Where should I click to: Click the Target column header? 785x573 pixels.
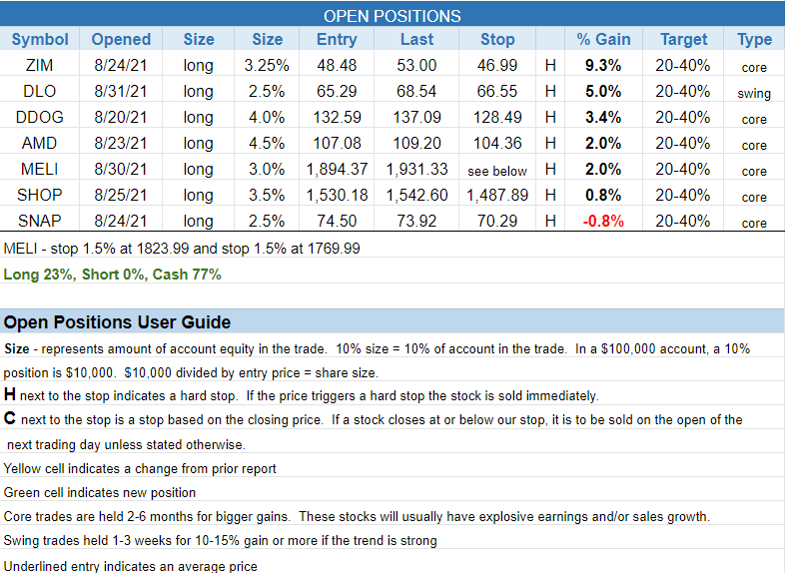pyautogui.click(x=683, y=39)
